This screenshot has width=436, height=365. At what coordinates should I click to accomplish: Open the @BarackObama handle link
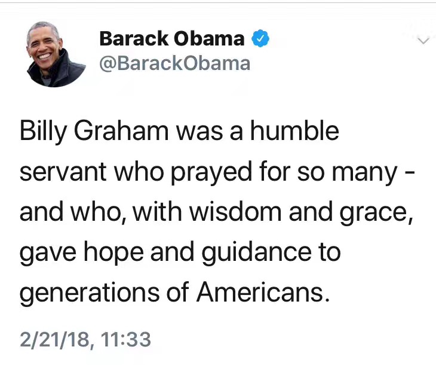174,63
